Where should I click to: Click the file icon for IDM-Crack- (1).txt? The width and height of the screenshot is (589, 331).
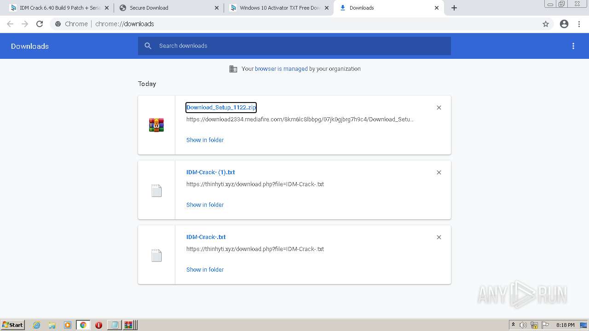(x=156, y=190)
